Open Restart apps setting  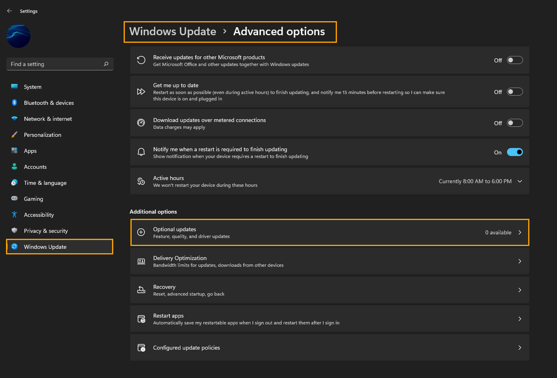pos(330,319)
